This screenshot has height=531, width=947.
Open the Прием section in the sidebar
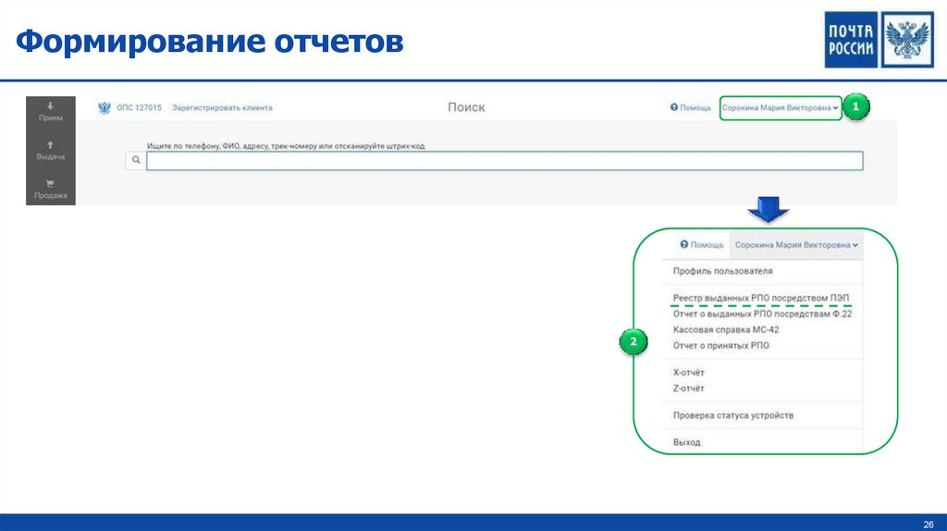click(x=51, y=112)
